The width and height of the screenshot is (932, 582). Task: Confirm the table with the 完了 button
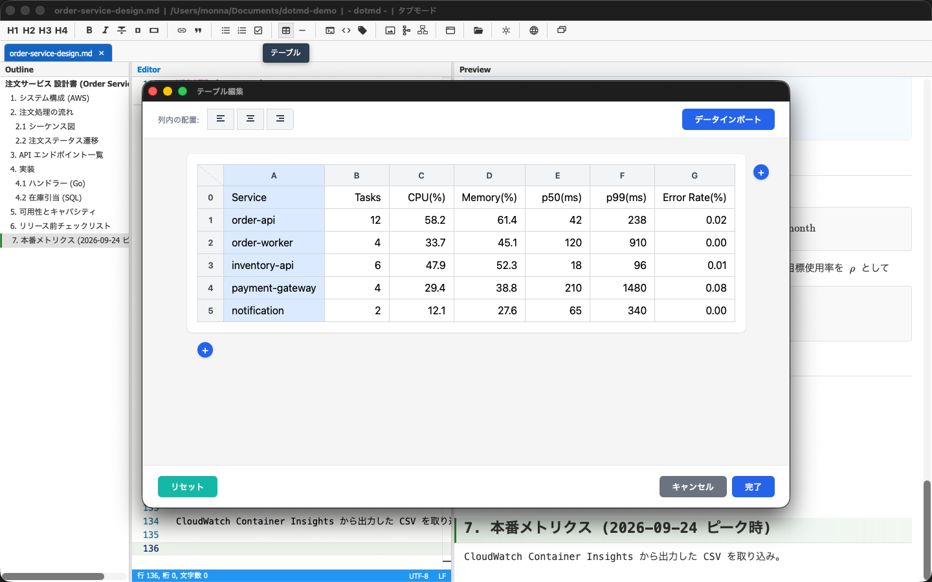pos(753,487)
